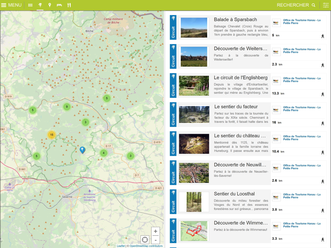This screenshot has width=331, height=248.
Task: Click hiker icon on Neuwiller circuit
Action: point(323,182)
